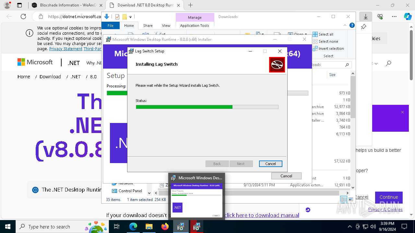Switch Explorer to details view icon
This screenshot has height=233, width=415.
click(x=344, y=200)
